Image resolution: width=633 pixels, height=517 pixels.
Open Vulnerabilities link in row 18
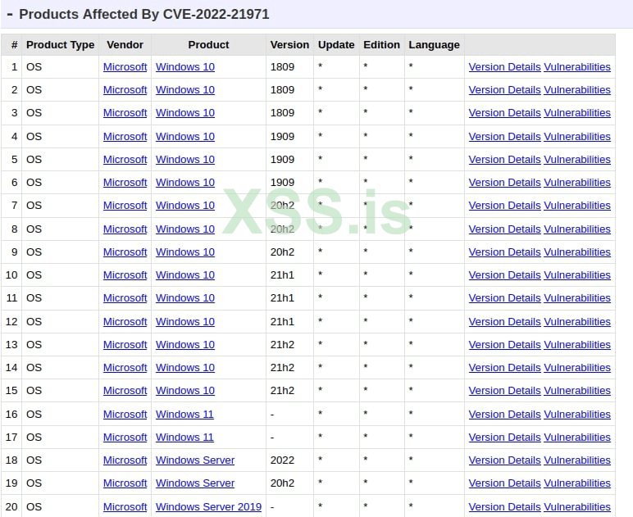point(577,460)
